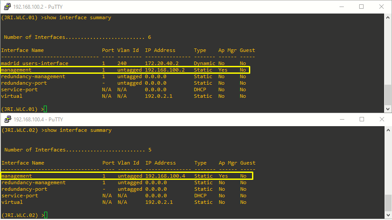
Task: Click the IP address 192.168.100.4 in the management row
Action: [x=165, y=176]
